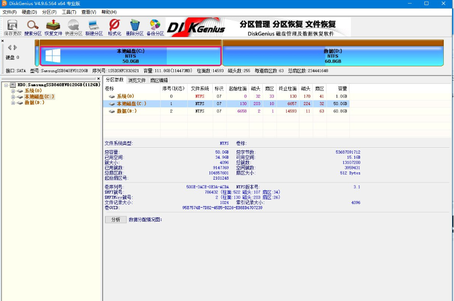Expand the 数据(D:) tree node

coord(13,103)
